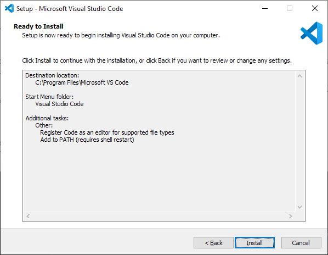Go back to previous step via Back
This screenshot has width=328, height=255.
(x=213, y=243)
